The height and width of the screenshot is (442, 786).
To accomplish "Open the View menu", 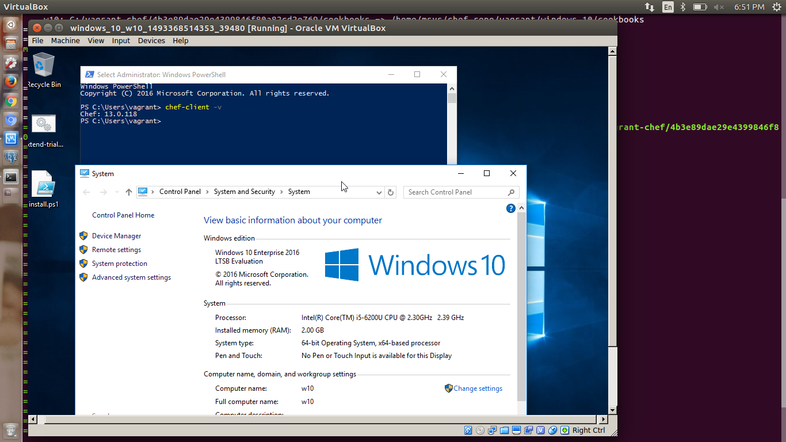I will point(96,40).
